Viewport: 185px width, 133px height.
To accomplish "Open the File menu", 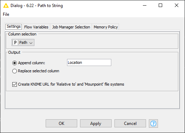I will point(6,14).
